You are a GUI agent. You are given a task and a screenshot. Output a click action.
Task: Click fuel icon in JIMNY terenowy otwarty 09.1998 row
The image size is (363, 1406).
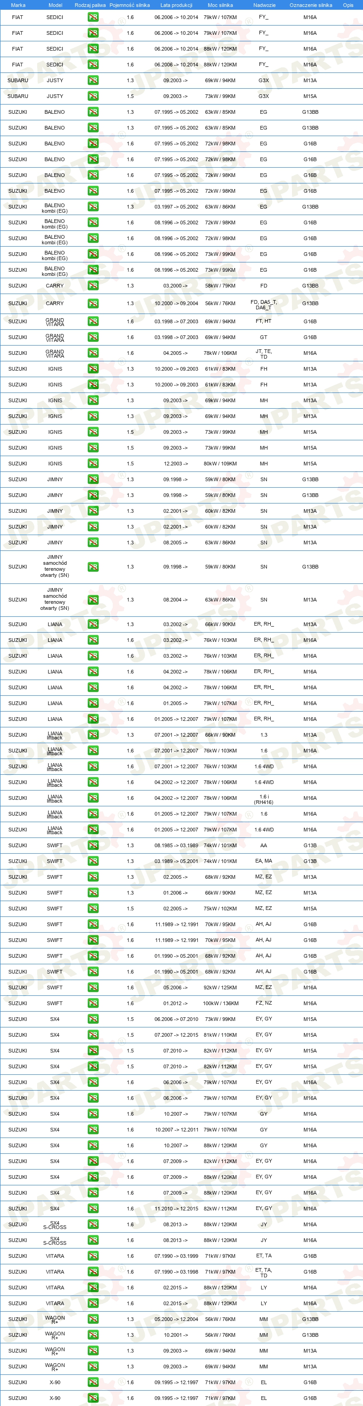click(93, 567)
